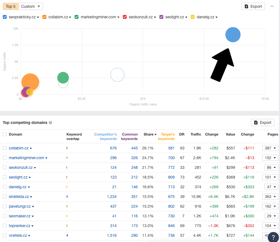Image resolution: width=280 pixels, height=242 pixels.
Task: Open the pages dropdown showing 387
Action: click(270, 148)
